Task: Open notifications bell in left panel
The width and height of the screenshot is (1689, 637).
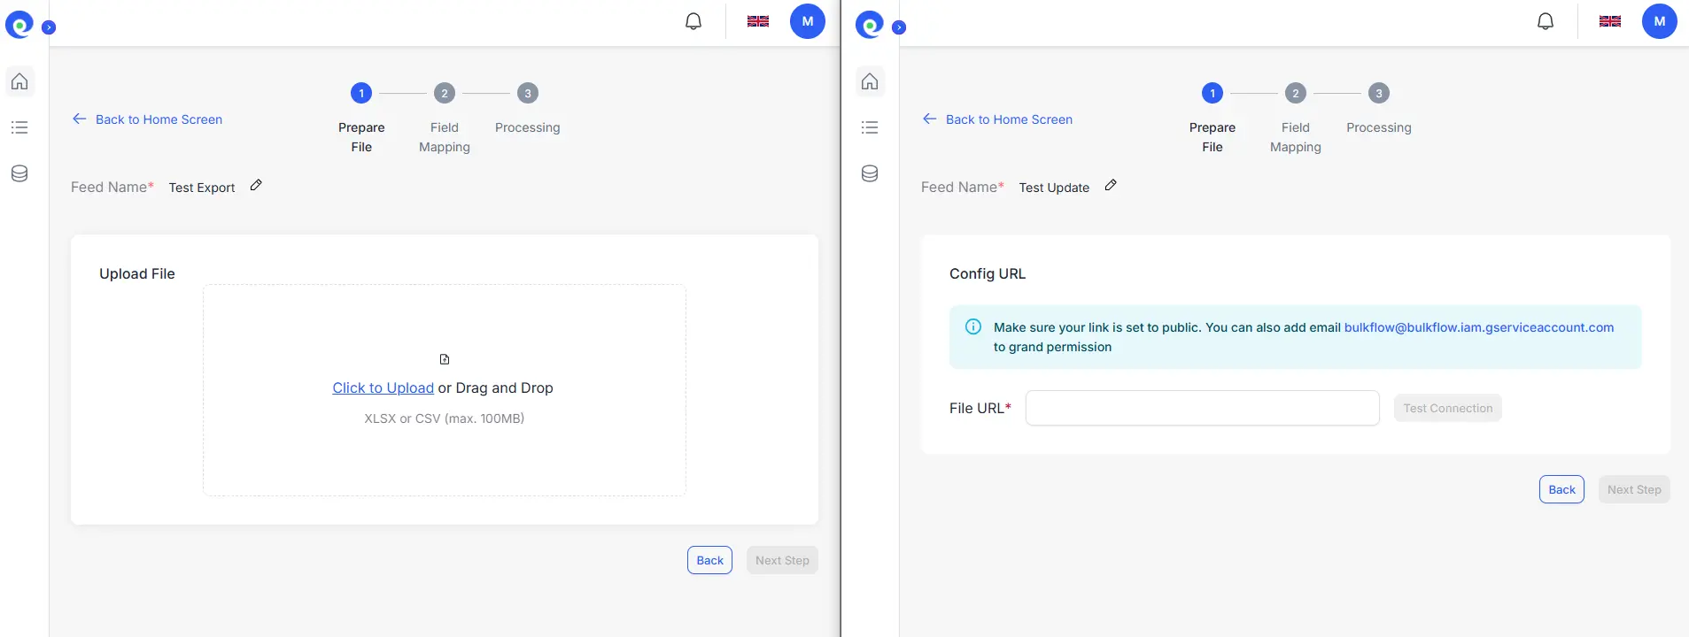Action: tap(693, 21)
